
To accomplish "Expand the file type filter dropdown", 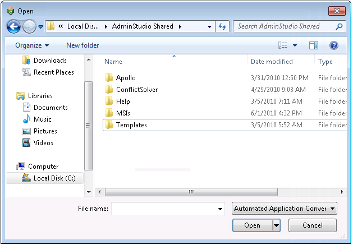I will coord(284,209).
